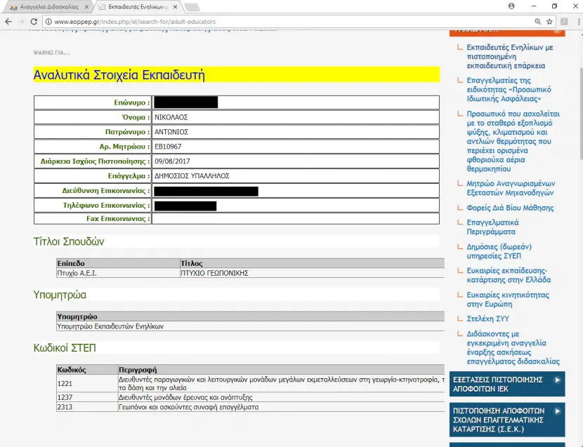Click the browser back arrow

[x=8, y=22]
